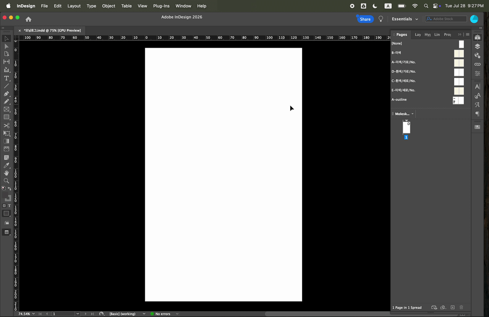This screenshot has height=317, width=489.
Task: Select the Line tool
Action: pos(6,86)
